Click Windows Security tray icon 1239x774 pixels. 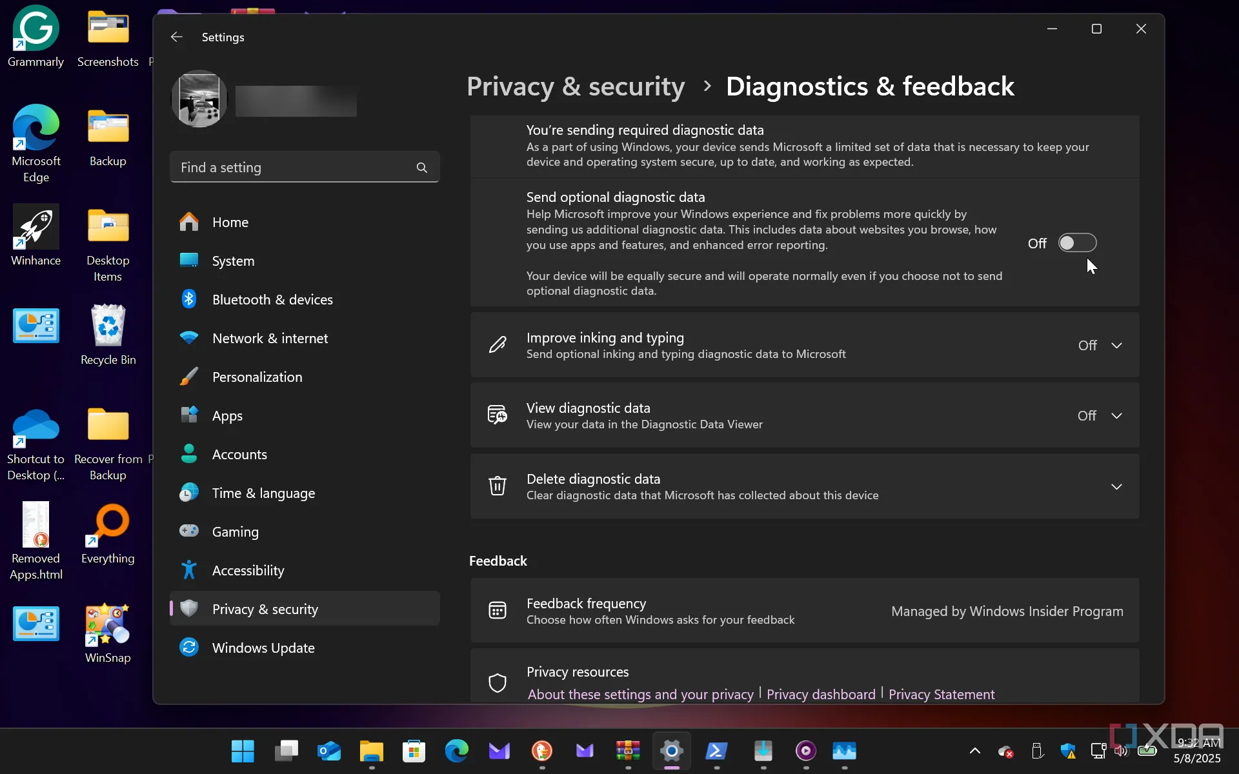[x=1068, y=751]
